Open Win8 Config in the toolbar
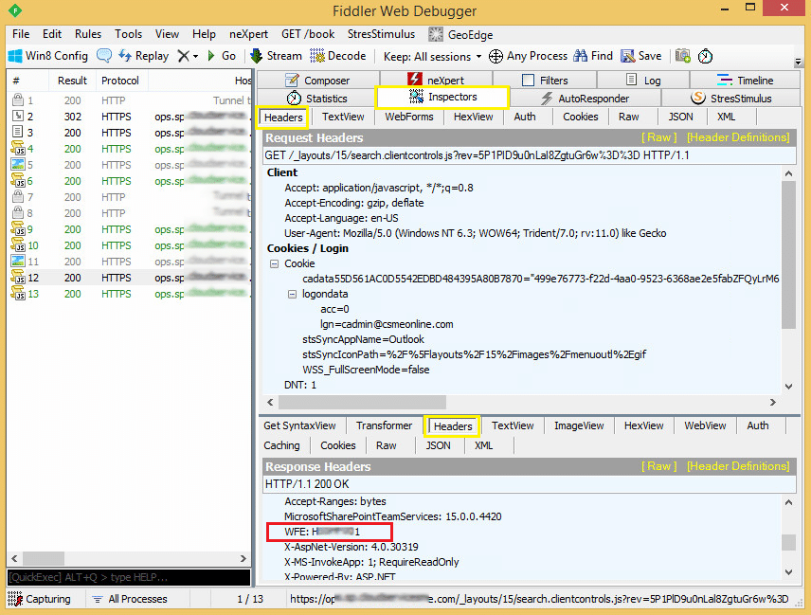The height and width of the screenshot is (615, 811). pyautogui.click(x=45, y=55)
